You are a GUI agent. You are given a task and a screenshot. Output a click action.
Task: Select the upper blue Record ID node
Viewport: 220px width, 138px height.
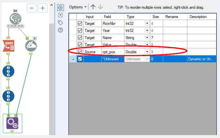pyautogui.click(x=8, y=71)
